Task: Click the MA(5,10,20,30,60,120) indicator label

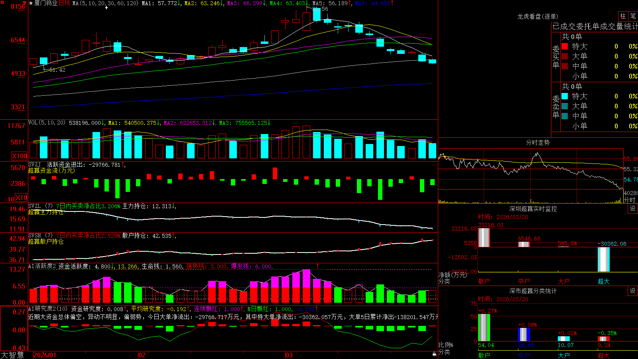Action: coord(105,3)
